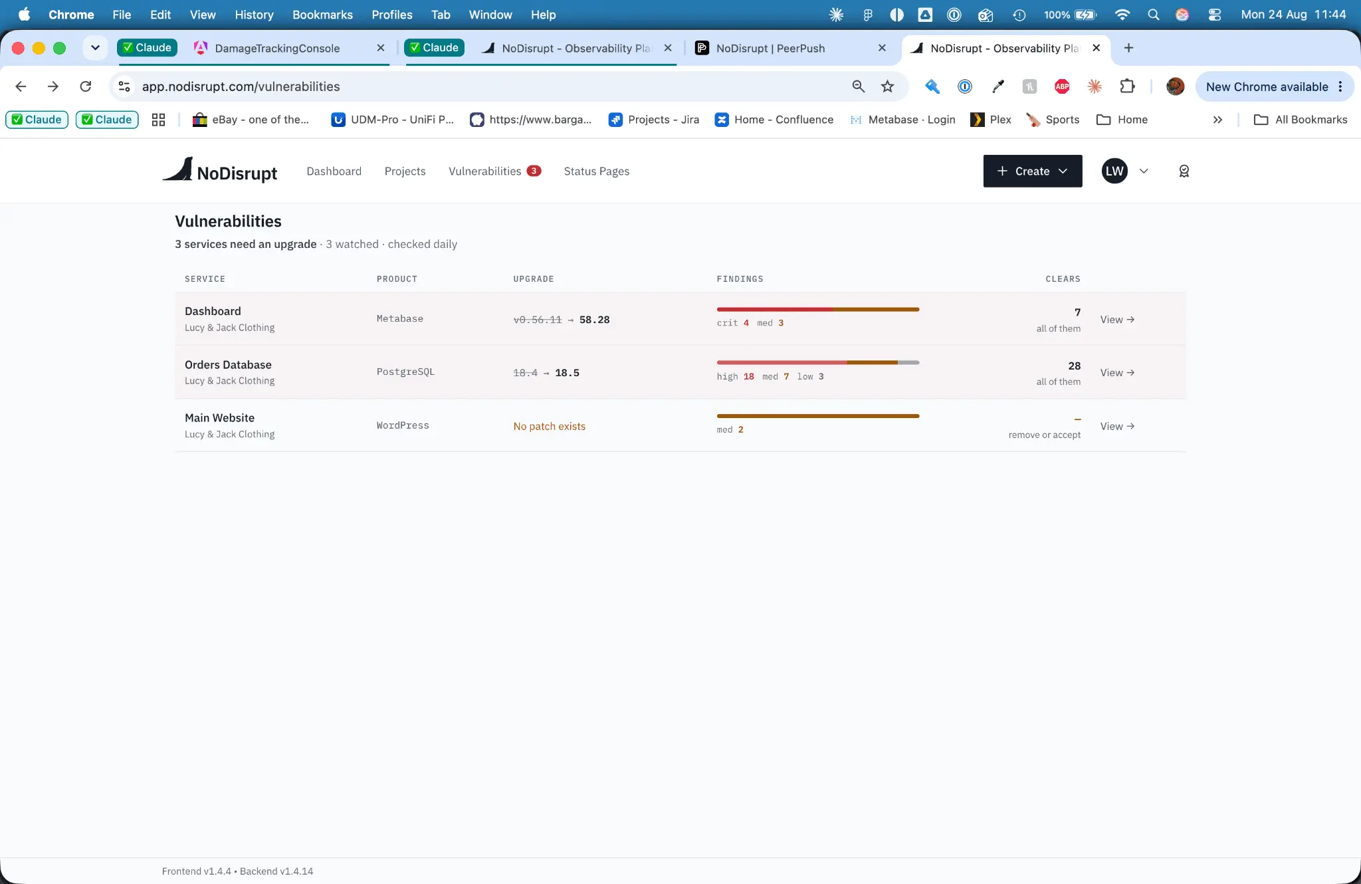
Task: Open the 1Password extension icon
Action: pyautogui.click(x=965, y=86)
